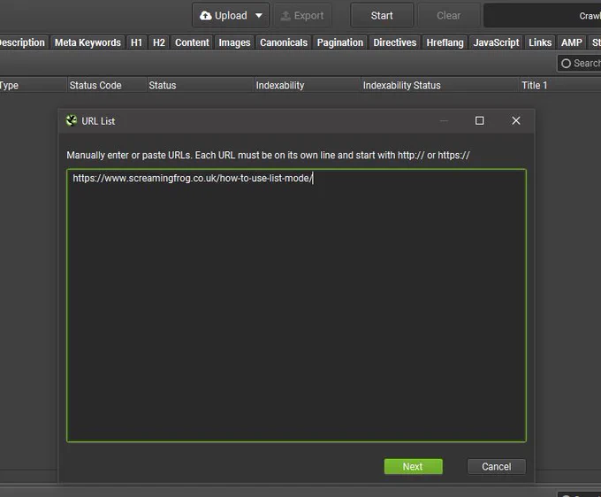
Task: Click the pasted screamingfrog.co.uk URL text
Action: click(193, 179)
